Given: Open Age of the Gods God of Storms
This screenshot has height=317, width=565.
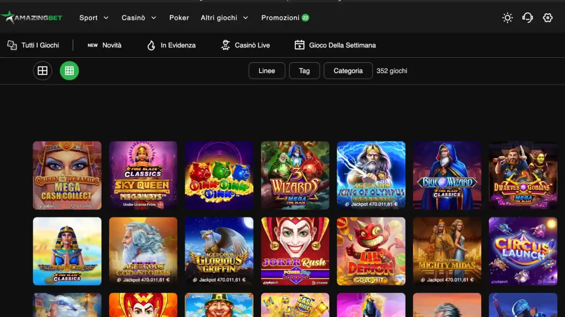Looking at the screenshot, I should pyautogui.click(x=143, y=251).
